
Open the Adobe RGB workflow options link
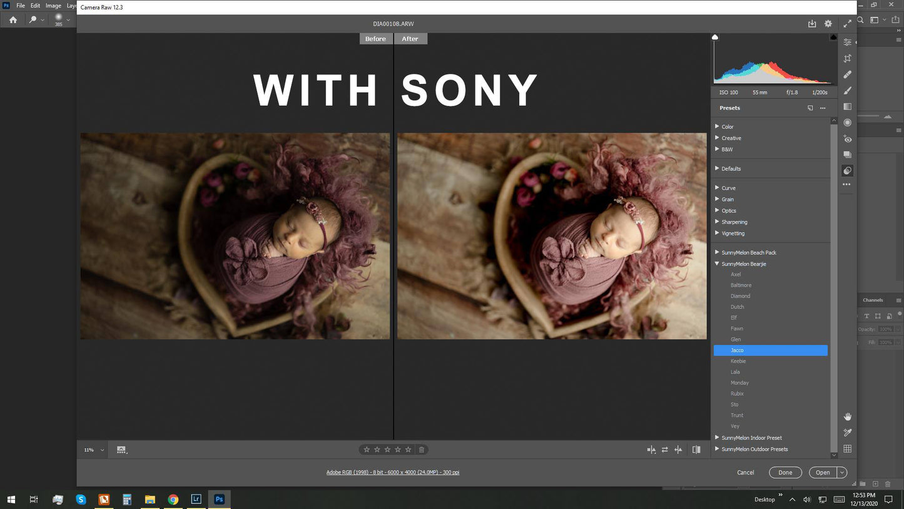click(x=392, y=472)
